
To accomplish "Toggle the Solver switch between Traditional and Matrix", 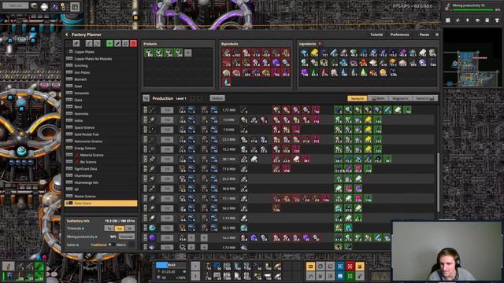I will point(111,244).
